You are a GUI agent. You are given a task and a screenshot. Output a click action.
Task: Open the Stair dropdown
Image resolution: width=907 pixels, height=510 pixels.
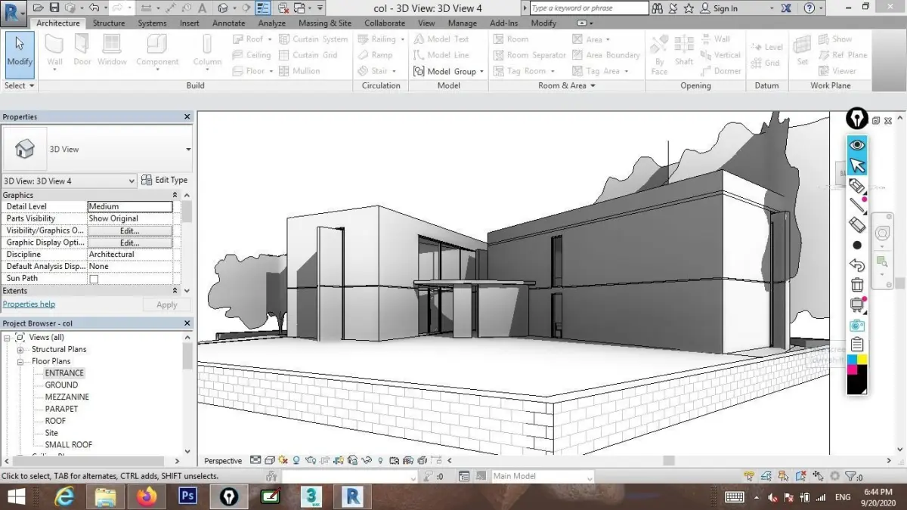coord(394,71)
